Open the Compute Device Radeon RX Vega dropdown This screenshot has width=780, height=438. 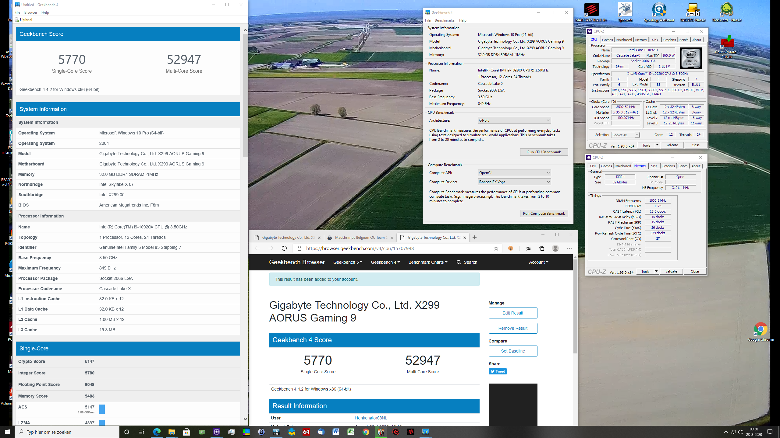point(514,182)
